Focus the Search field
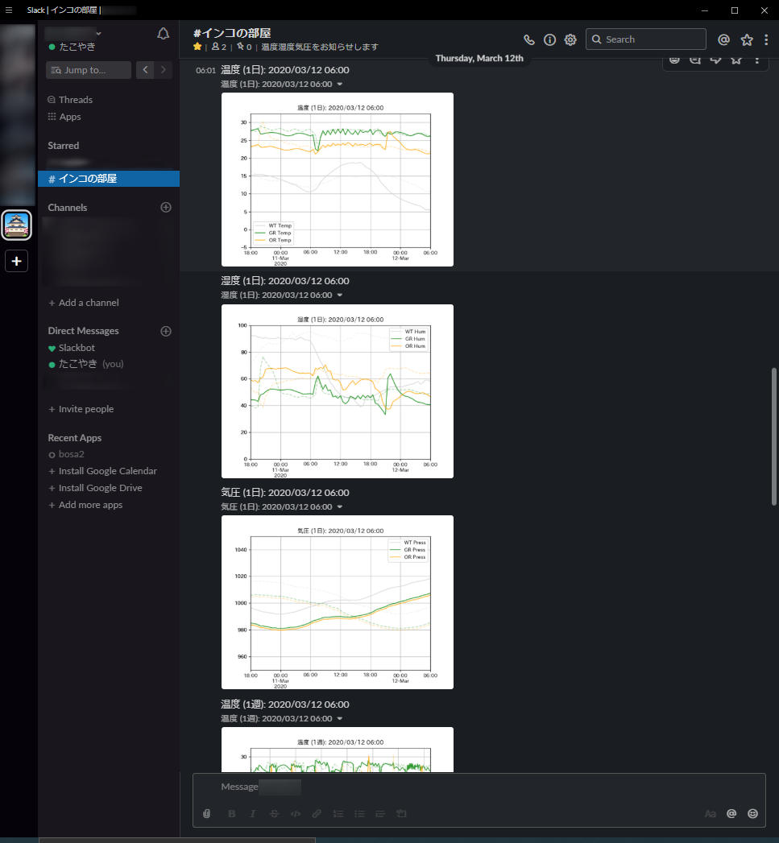 tap(645, 39)
